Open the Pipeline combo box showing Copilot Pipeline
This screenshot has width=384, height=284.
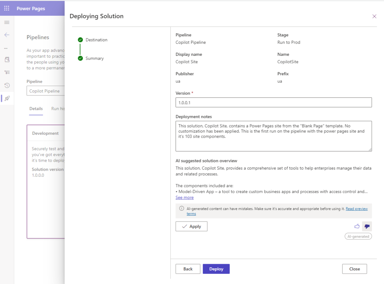pyautogui.click(x=45, y=91)
